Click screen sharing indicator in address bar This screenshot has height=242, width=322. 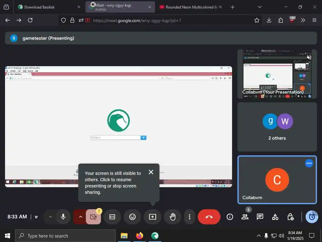88,20
